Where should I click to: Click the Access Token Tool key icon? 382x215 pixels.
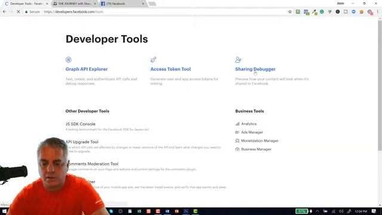pos(153,60)
